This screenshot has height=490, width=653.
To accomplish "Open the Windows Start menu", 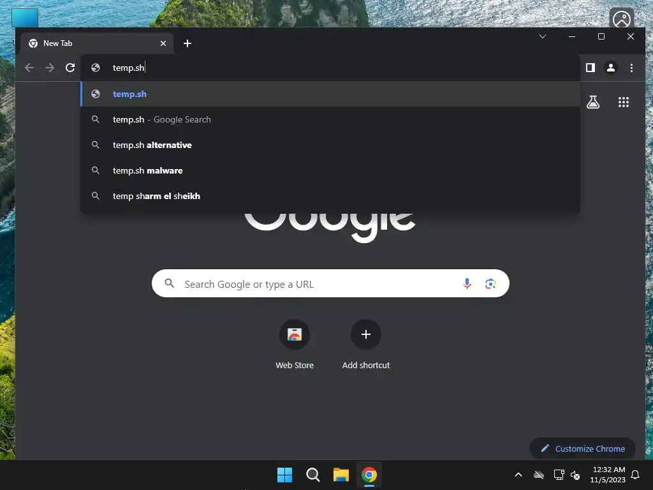I will pyautogui.click(x=285, y=475).
